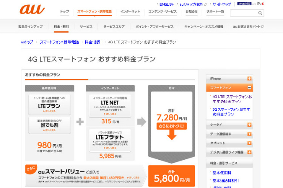283x188 pixels.
Task: Click the auトップ breadcrumb link
Action: point(27,42)
